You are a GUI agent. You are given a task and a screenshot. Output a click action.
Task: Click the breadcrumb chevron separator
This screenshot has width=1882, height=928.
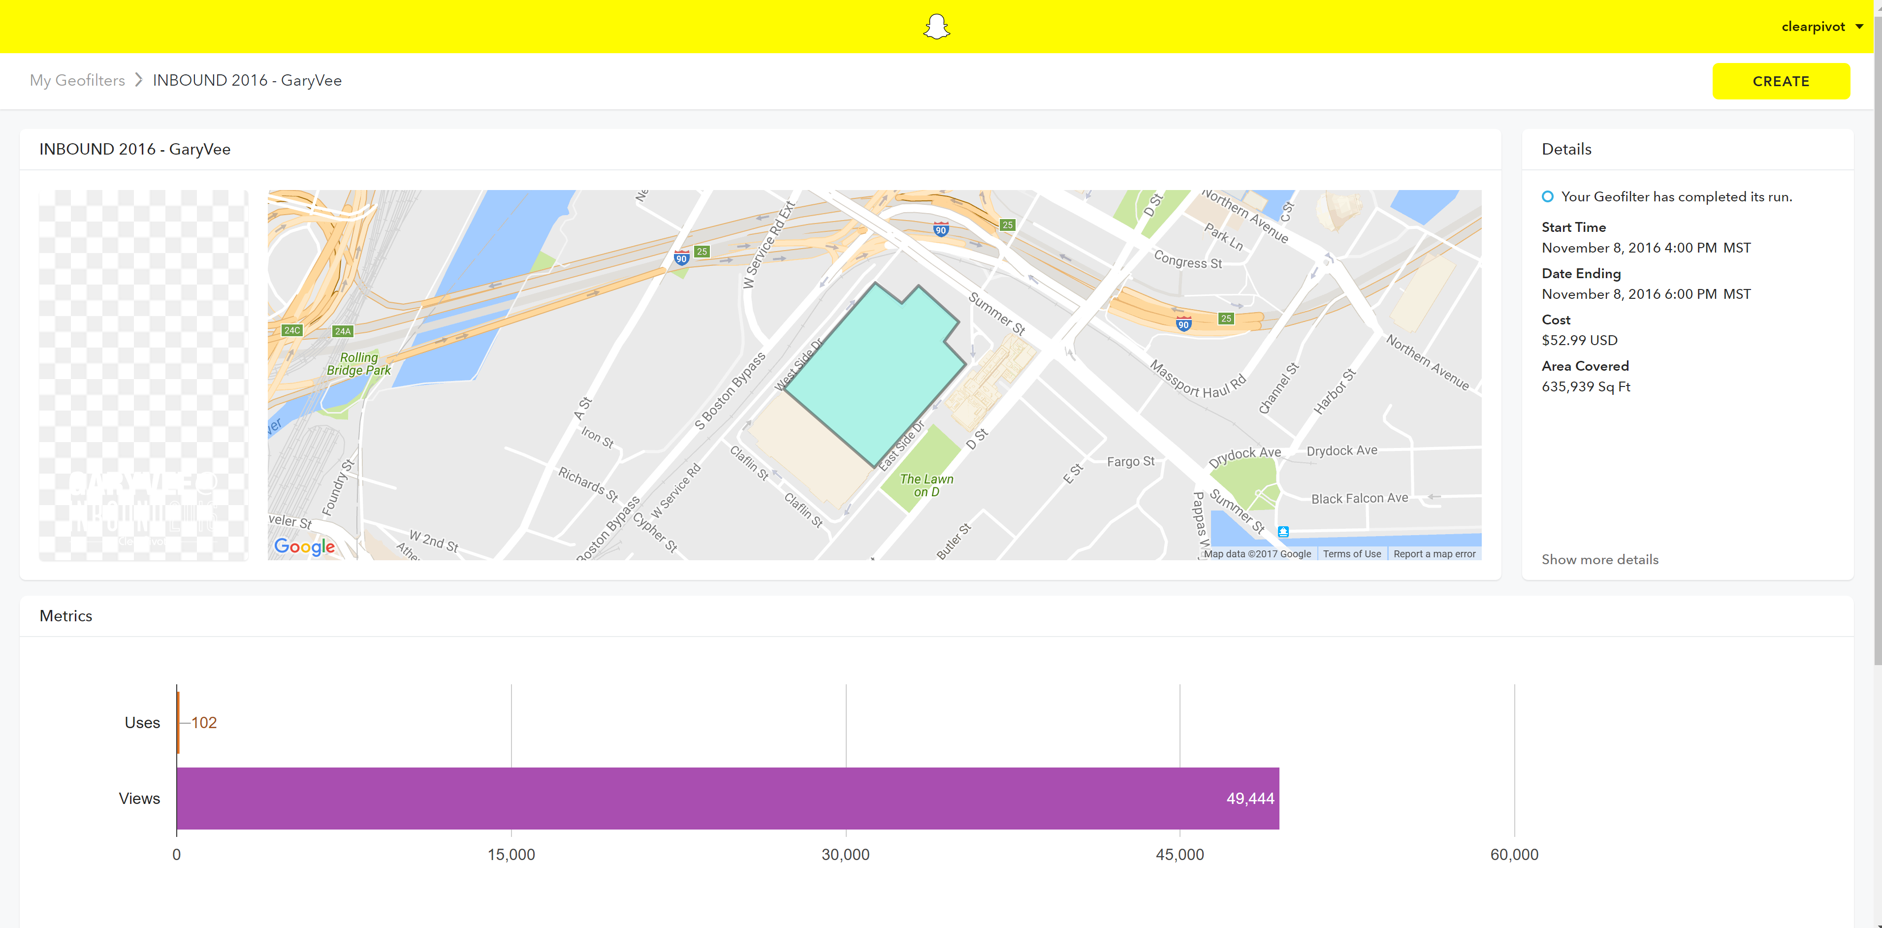point(139,80)
